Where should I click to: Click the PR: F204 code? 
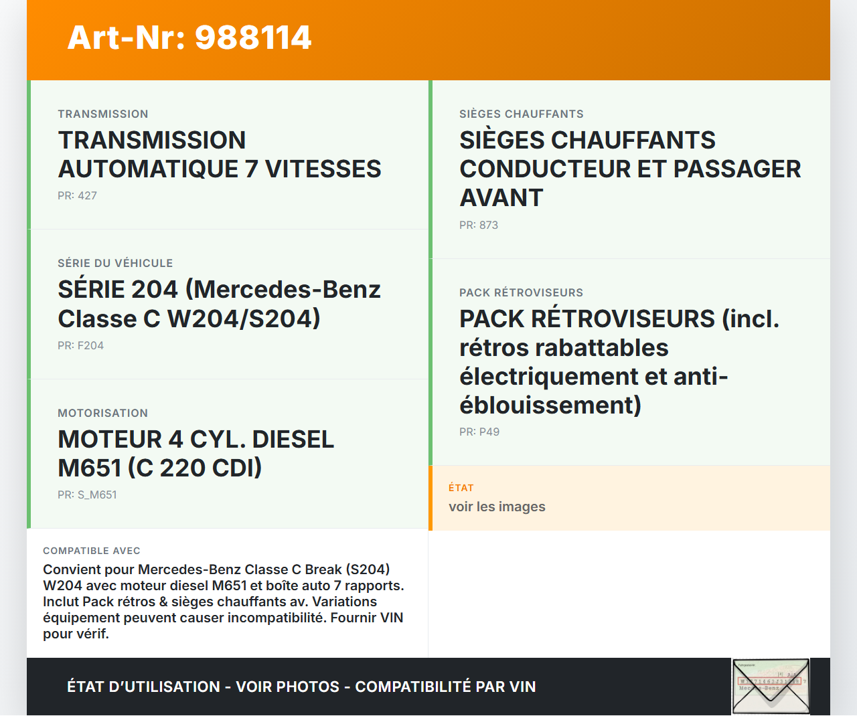tap(80, 346)
